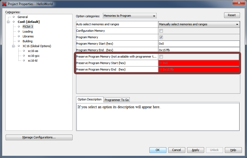The width and height of the screenshot is (247, 158).
Task: Select the xc16-gcc compiler node
Action: click(34, 56)
